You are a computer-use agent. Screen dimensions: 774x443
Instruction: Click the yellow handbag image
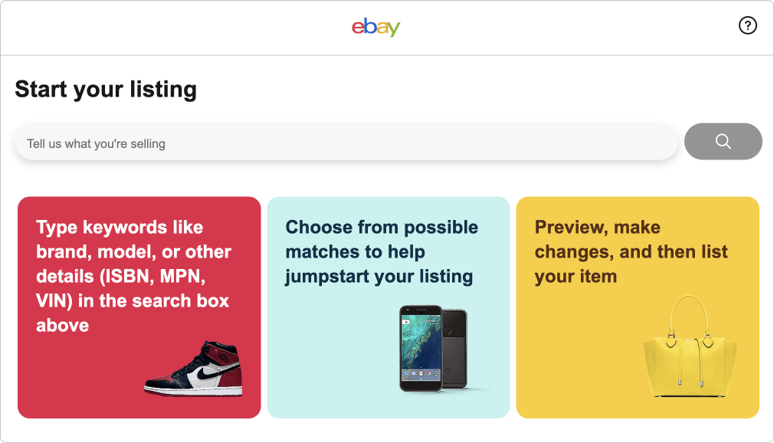coord(688,349)
